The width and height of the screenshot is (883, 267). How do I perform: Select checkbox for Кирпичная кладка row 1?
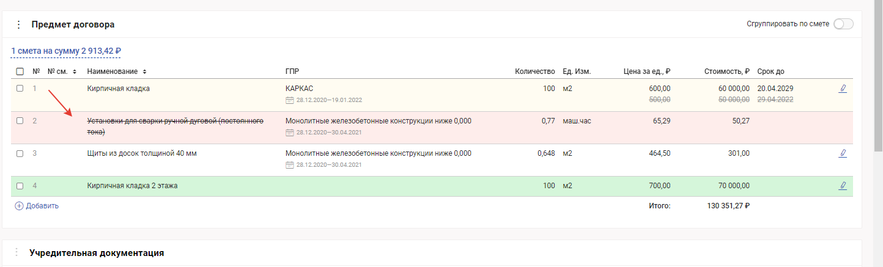click(20, 89)
